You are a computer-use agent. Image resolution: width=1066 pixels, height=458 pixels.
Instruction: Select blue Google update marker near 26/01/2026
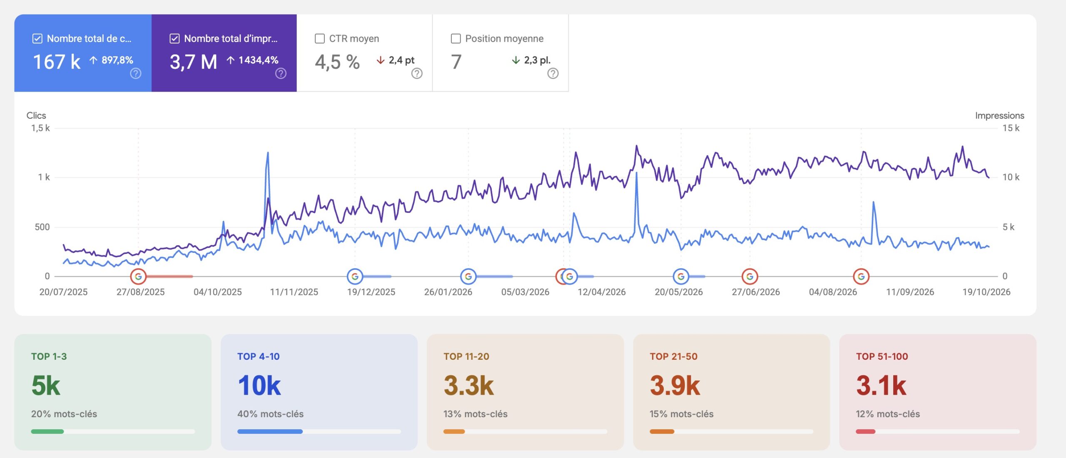(468, 276)
